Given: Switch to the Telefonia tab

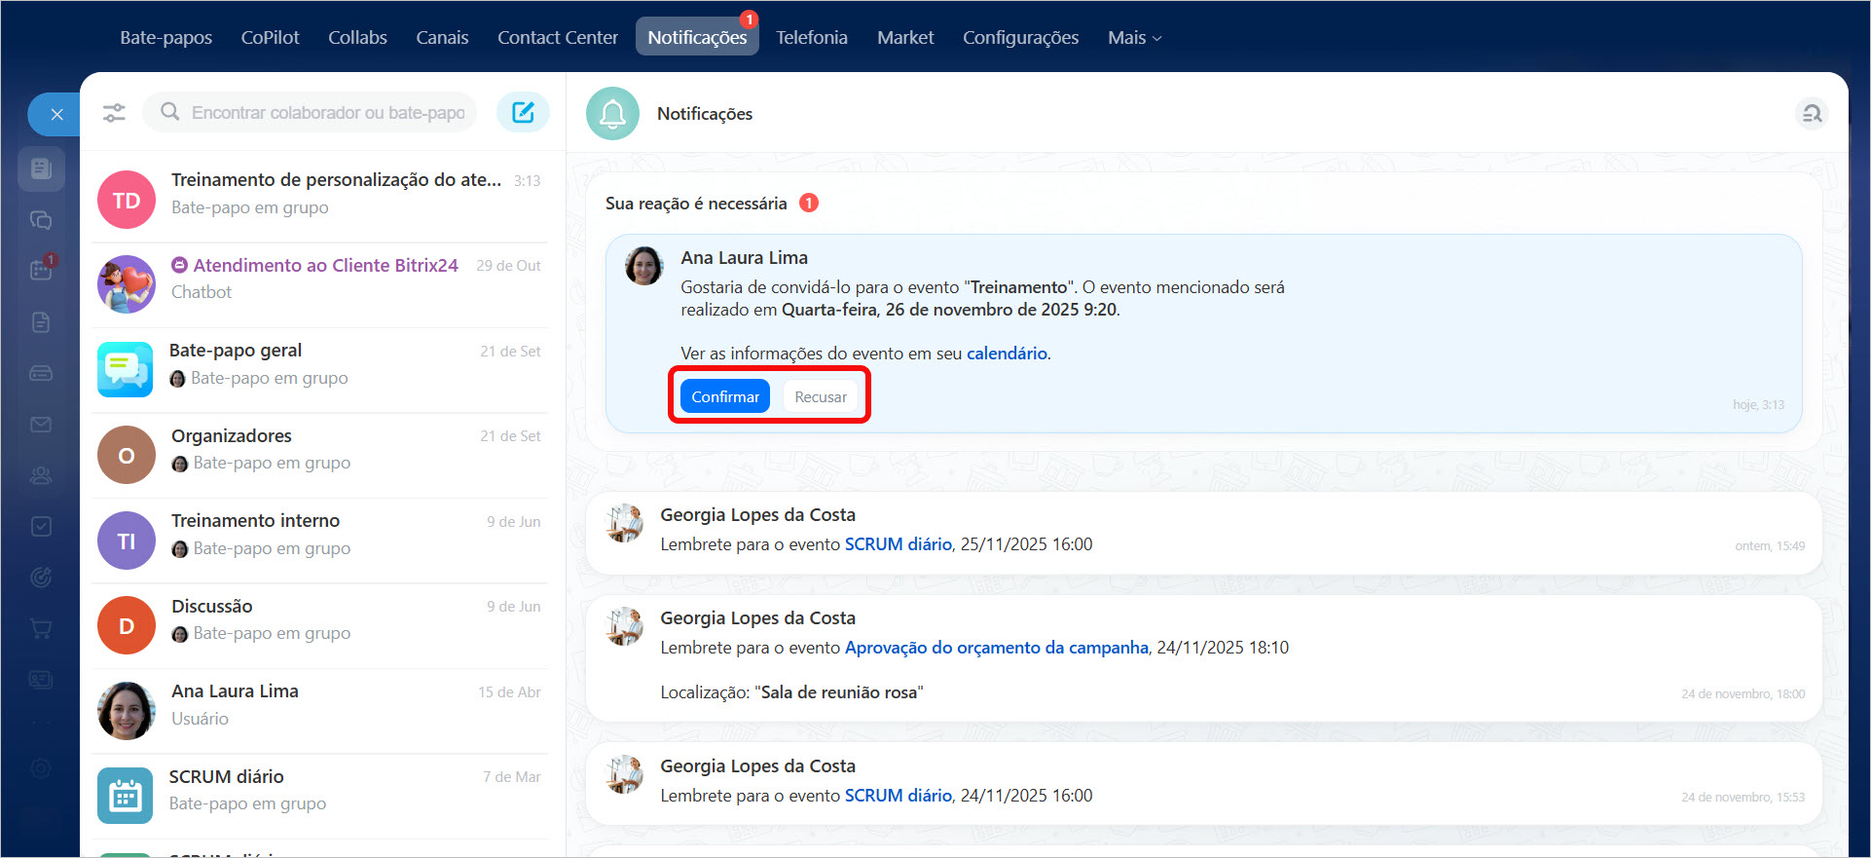Looking at the screenshot, I should (x=811, y=38).
